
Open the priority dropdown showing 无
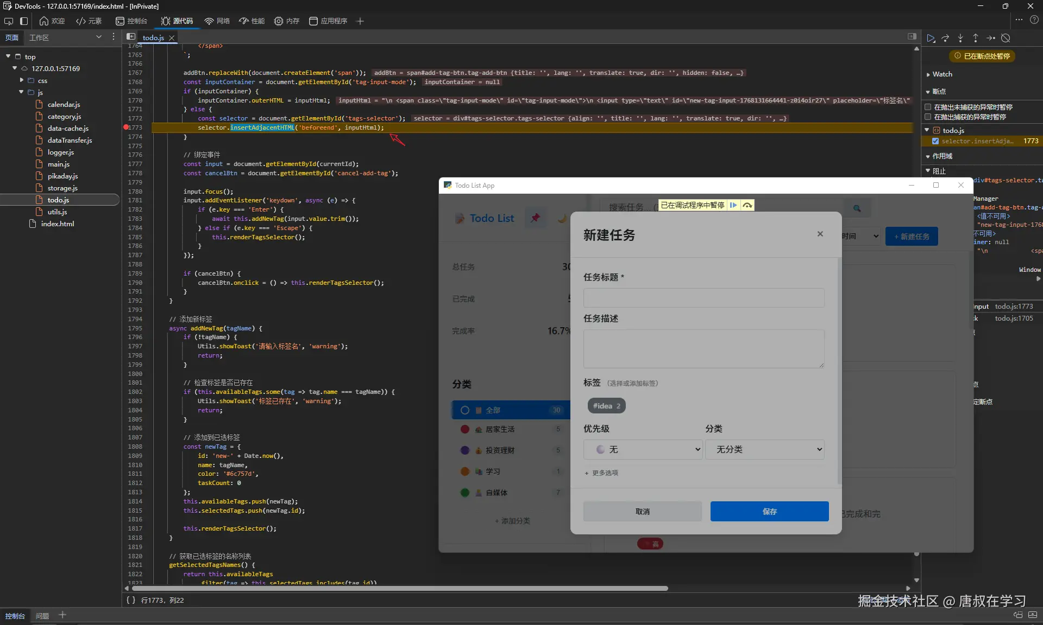[x=643, y=449]
